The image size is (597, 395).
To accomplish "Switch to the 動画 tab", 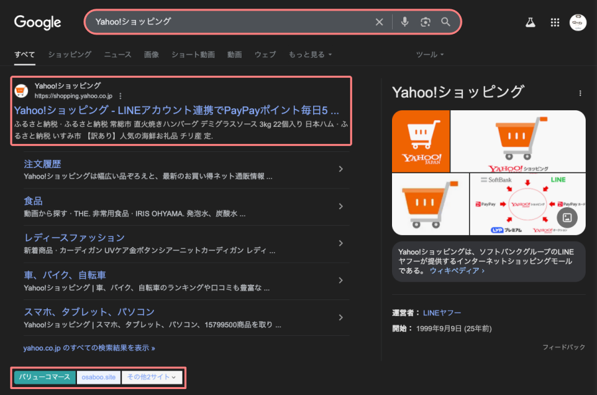I will (235, 54).
